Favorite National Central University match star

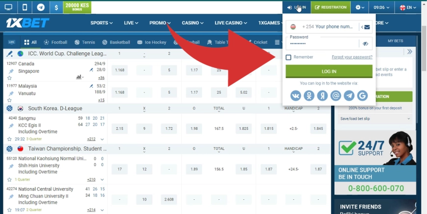9,210
